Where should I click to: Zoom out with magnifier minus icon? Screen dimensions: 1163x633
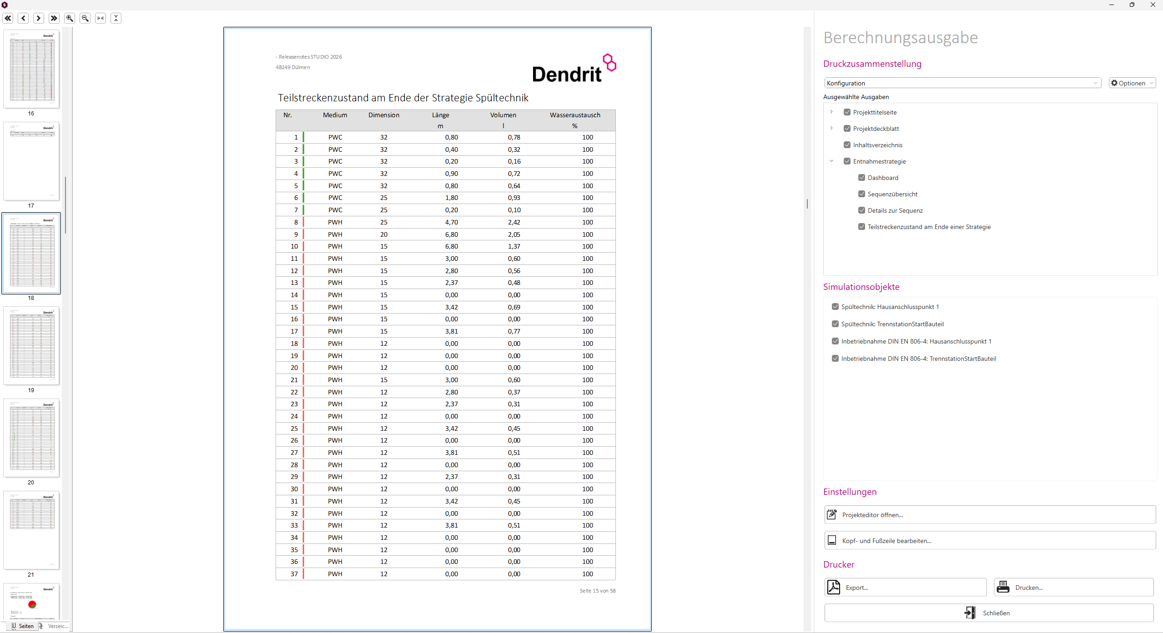coord(85,18)
